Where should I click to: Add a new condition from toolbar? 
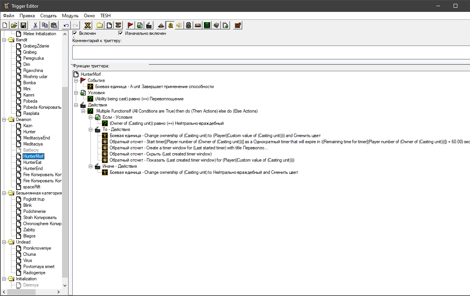click(x=140, y=25)
